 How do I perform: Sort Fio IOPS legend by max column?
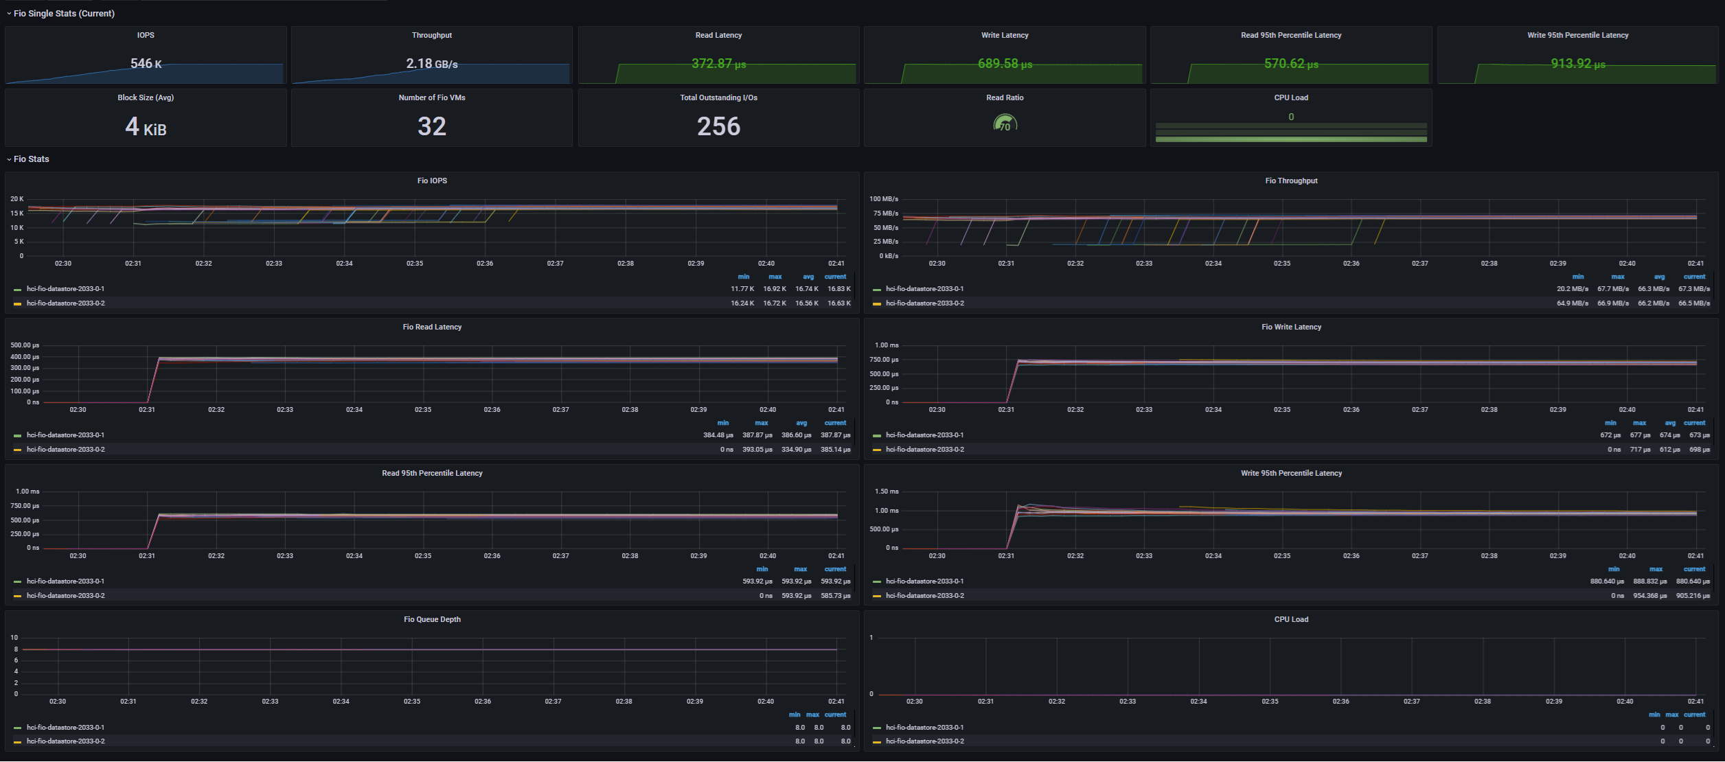(775, 277)
